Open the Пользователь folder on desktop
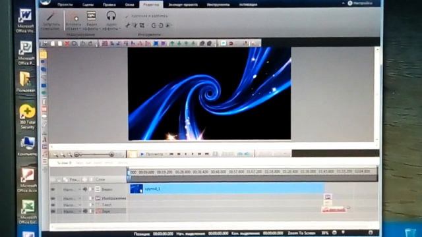Viewport: 422px width, 237px height. pos(26,82)
